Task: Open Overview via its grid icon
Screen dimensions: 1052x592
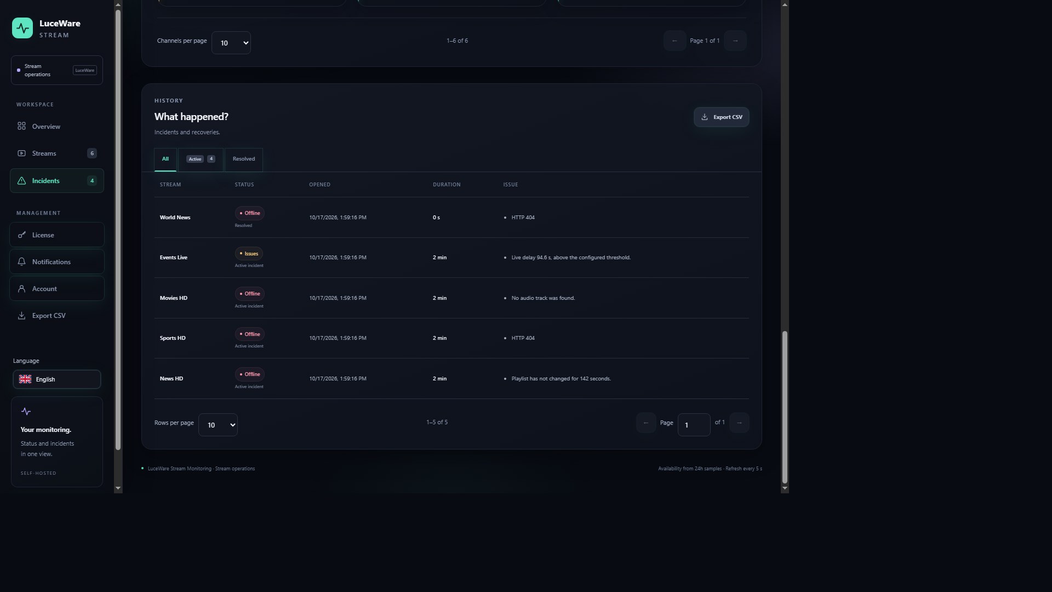Action: pyautogui.click(x=21, y=126)
